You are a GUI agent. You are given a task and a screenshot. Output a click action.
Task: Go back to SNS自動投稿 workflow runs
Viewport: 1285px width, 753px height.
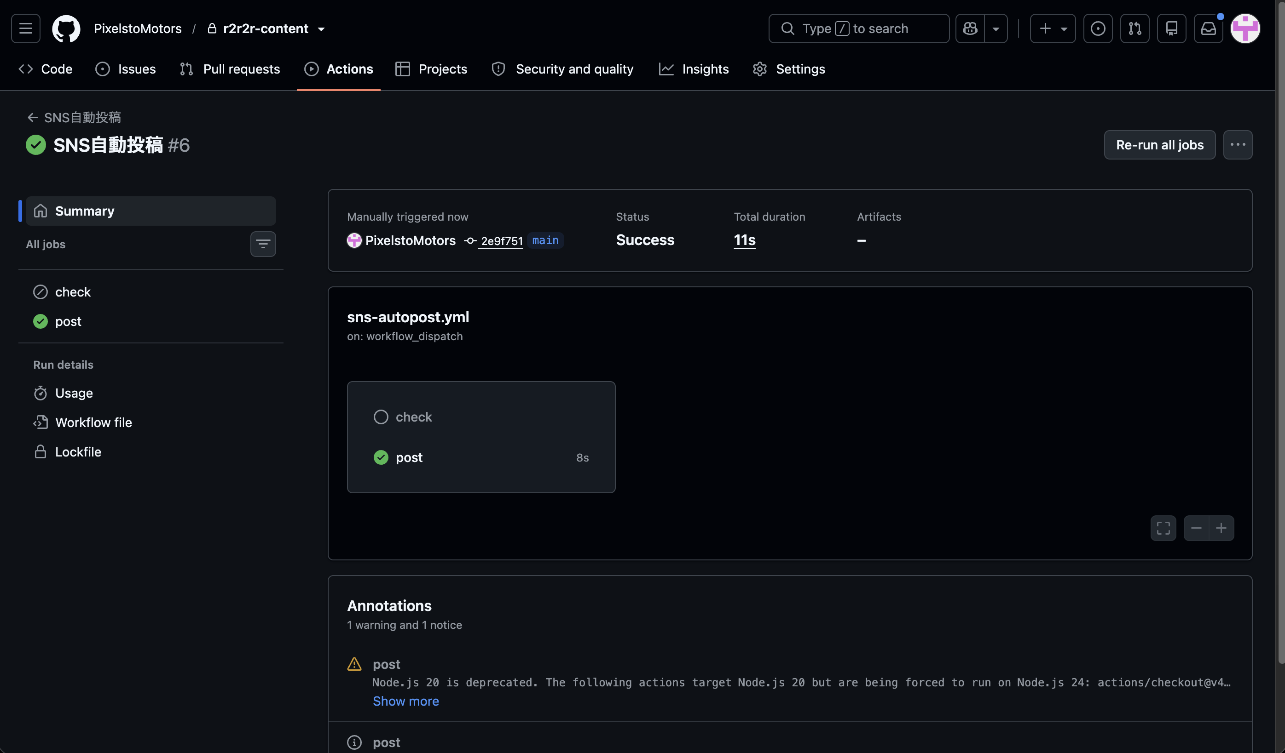tap(74, 118)
